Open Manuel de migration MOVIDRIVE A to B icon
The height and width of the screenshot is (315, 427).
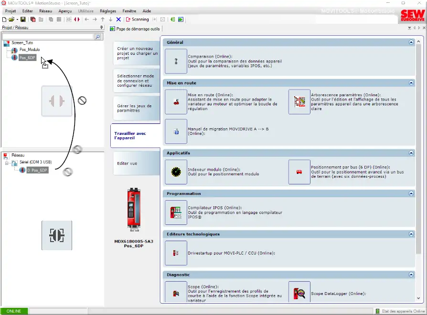[176, 132]
